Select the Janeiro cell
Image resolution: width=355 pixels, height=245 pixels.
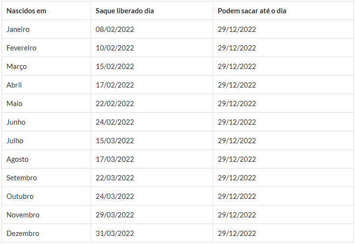click(x=18, y=29)
